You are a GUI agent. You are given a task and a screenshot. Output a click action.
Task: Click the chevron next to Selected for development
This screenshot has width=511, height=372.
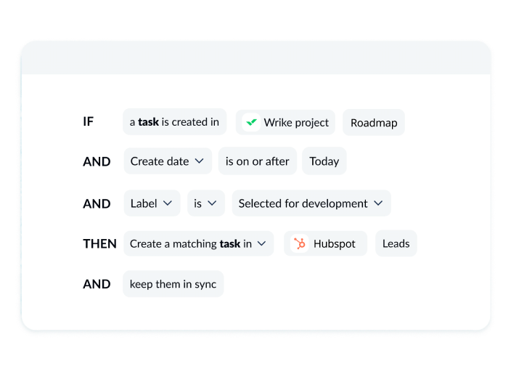point(378,203)
